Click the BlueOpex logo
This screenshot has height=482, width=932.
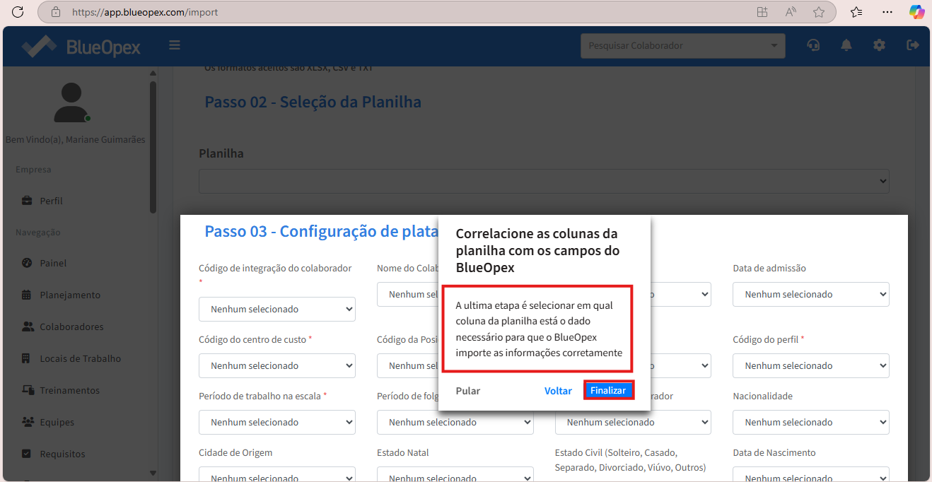(x=81, y=47)
